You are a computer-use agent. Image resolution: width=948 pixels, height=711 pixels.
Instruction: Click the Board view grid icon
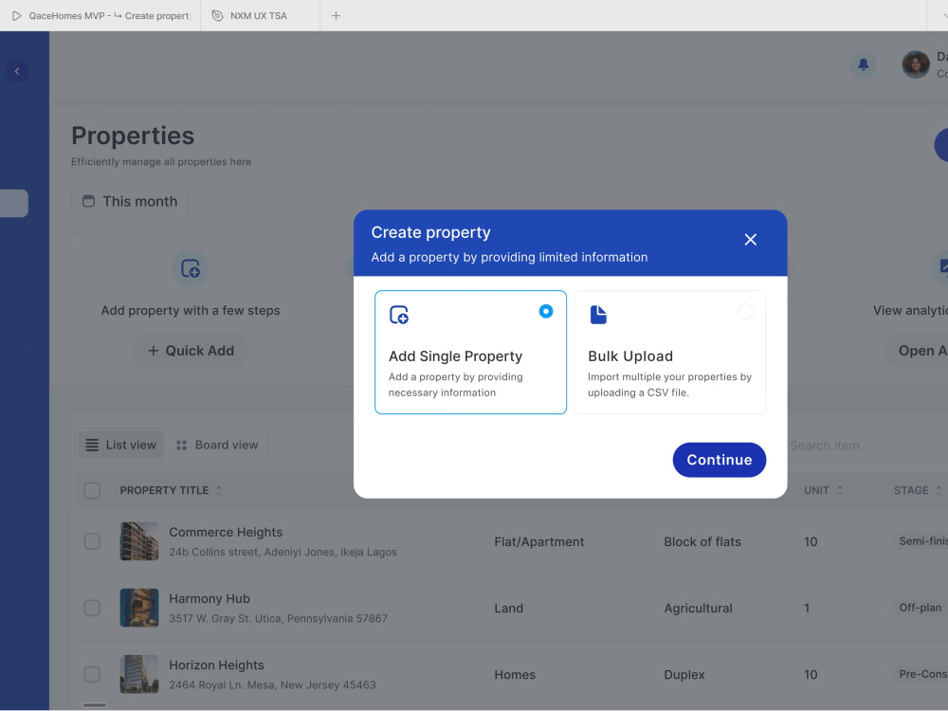click(x=181, y=445)
